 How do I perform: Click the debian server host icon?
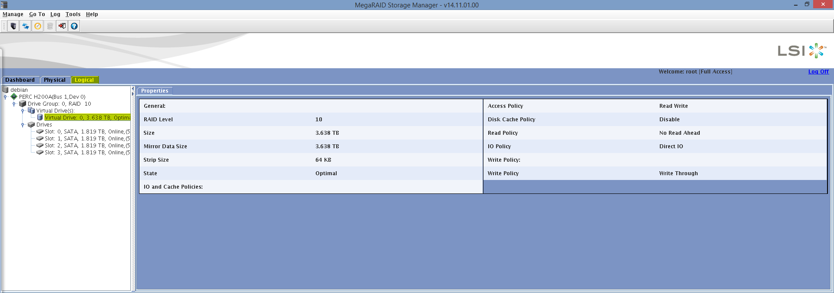[6, 90]
